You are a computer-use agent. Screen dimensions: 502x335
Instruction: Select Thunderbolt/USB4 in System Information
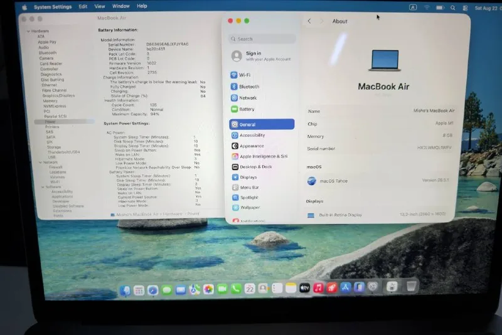[64, 152]
